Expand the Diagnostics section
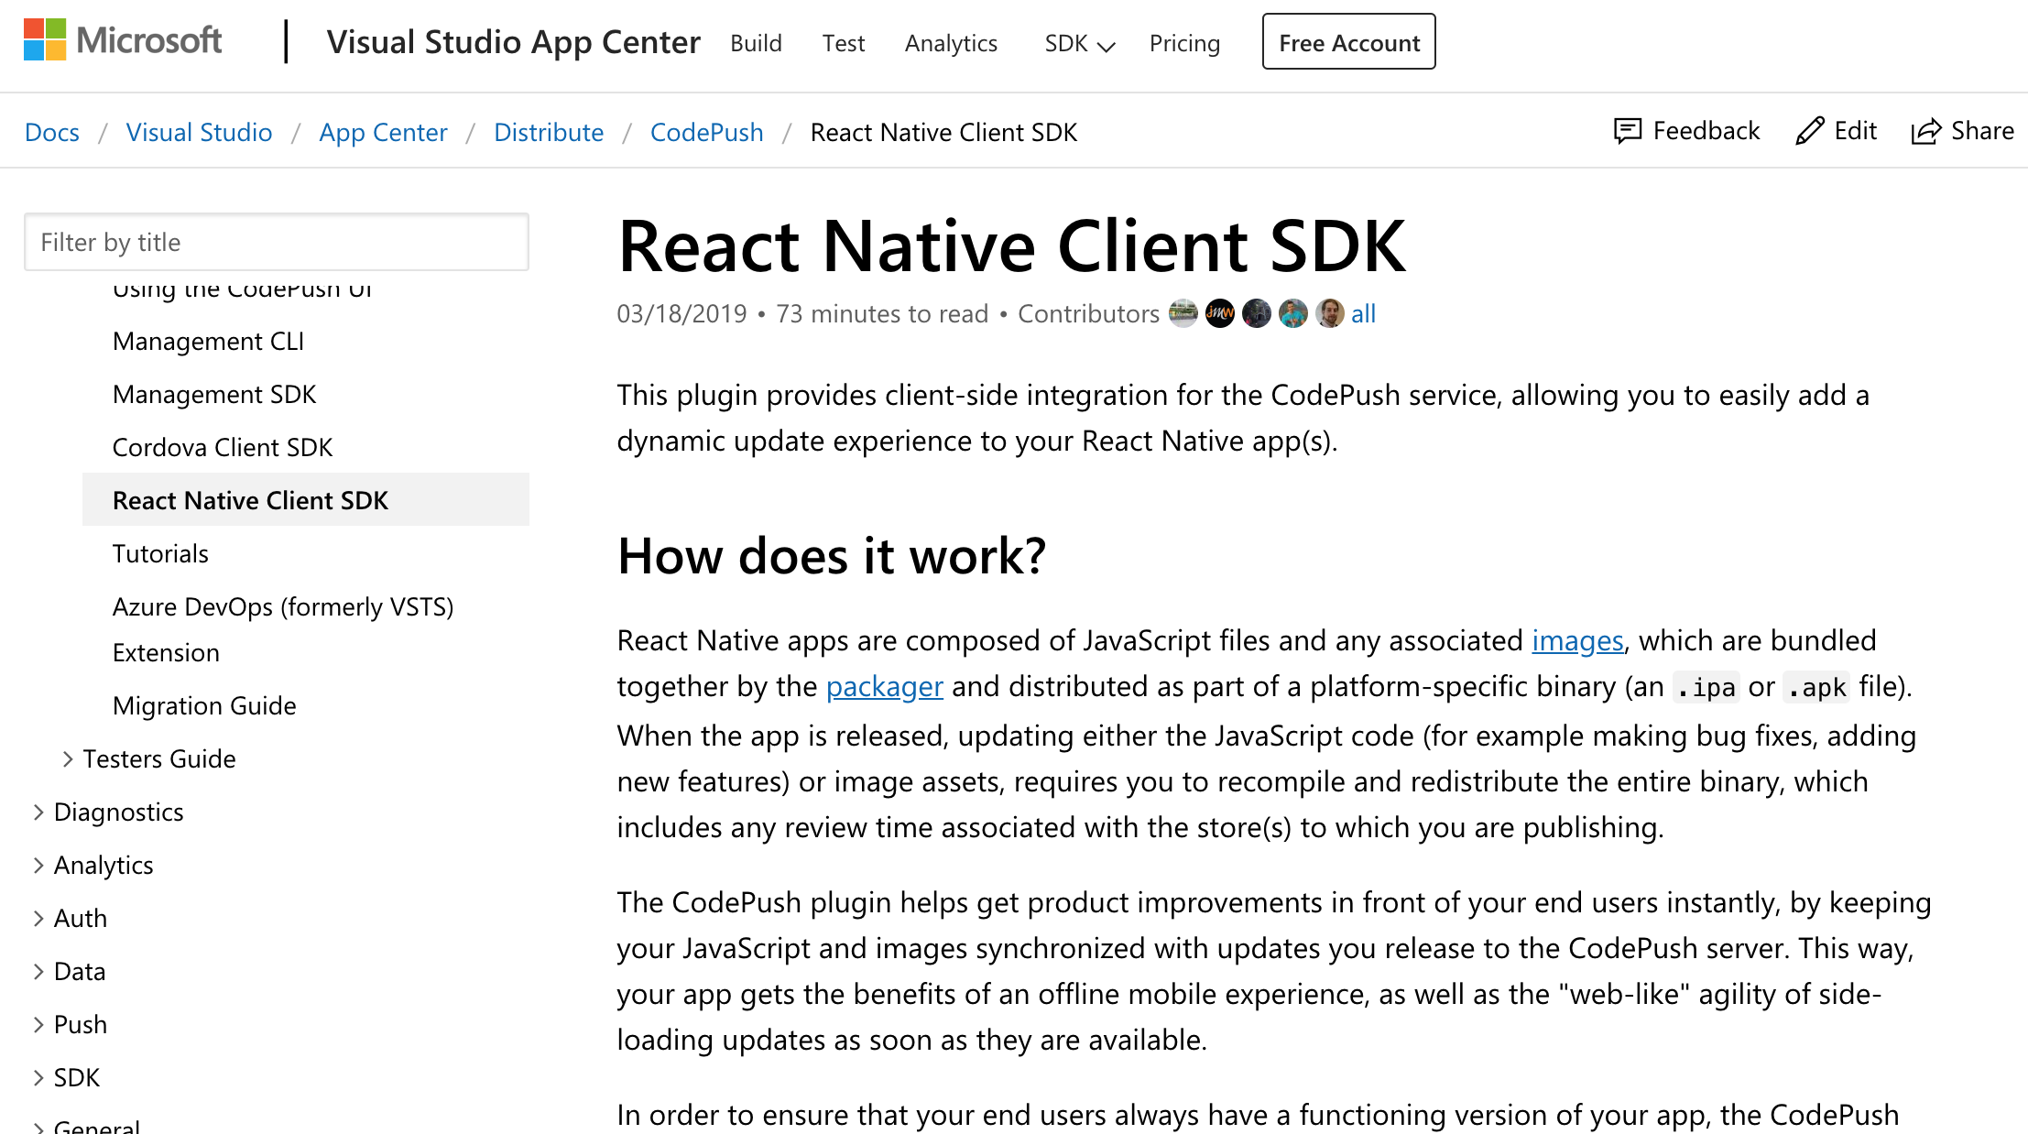This screenshot has height=1134, width=2028. pyautogui.click(x=38, y=812)
